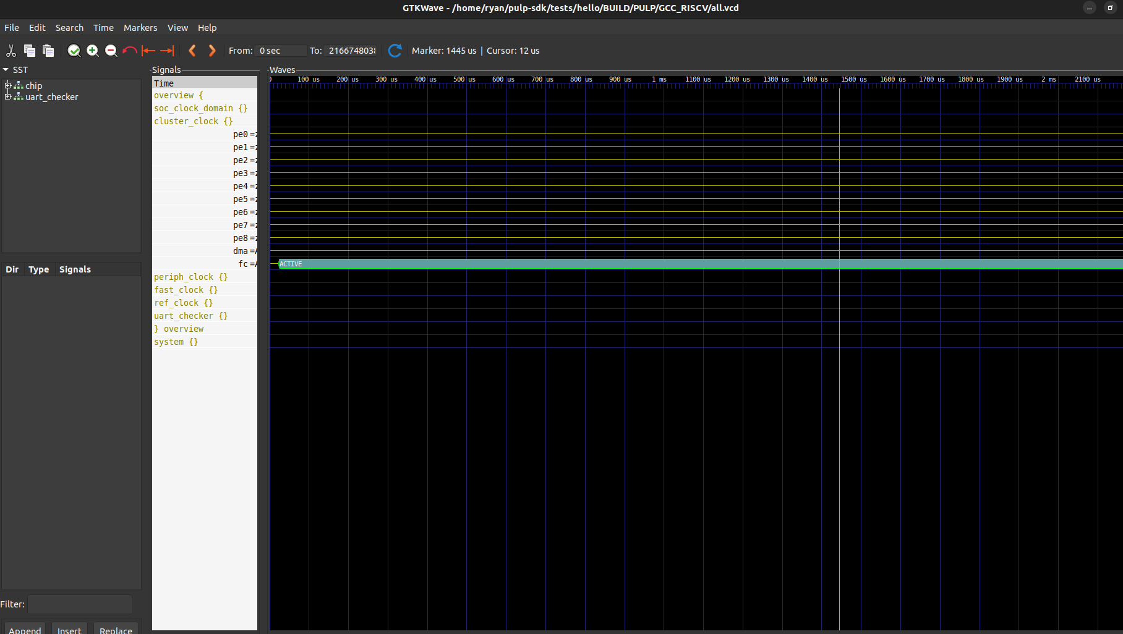Select the '} overview' closing row
The height and width of the screenshot is (634, 1123).
pos(205,329)
